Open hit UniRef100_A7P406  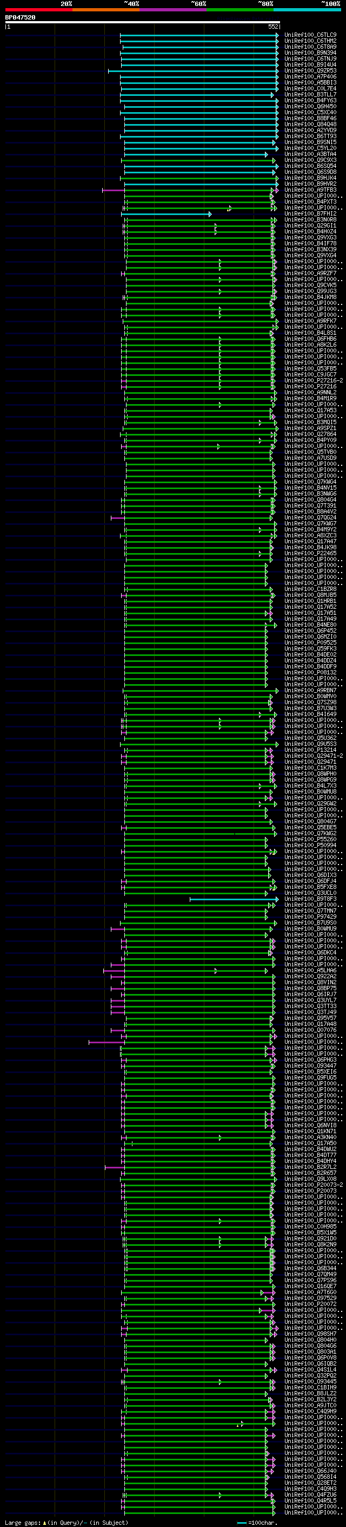pos(310,76)
